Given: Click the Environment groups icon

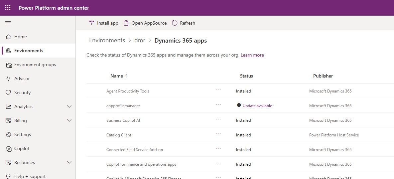Looking at the screenshot, I should point(9,65).
